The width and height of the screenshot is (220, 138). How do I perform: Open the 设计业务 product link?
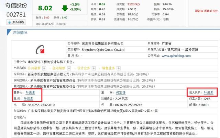pyautogui.click(x=84, y=68)
